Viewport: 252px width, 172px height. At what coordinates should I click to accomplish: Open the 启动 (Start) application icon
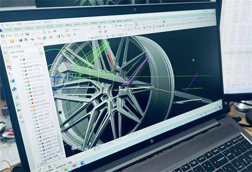3,36
